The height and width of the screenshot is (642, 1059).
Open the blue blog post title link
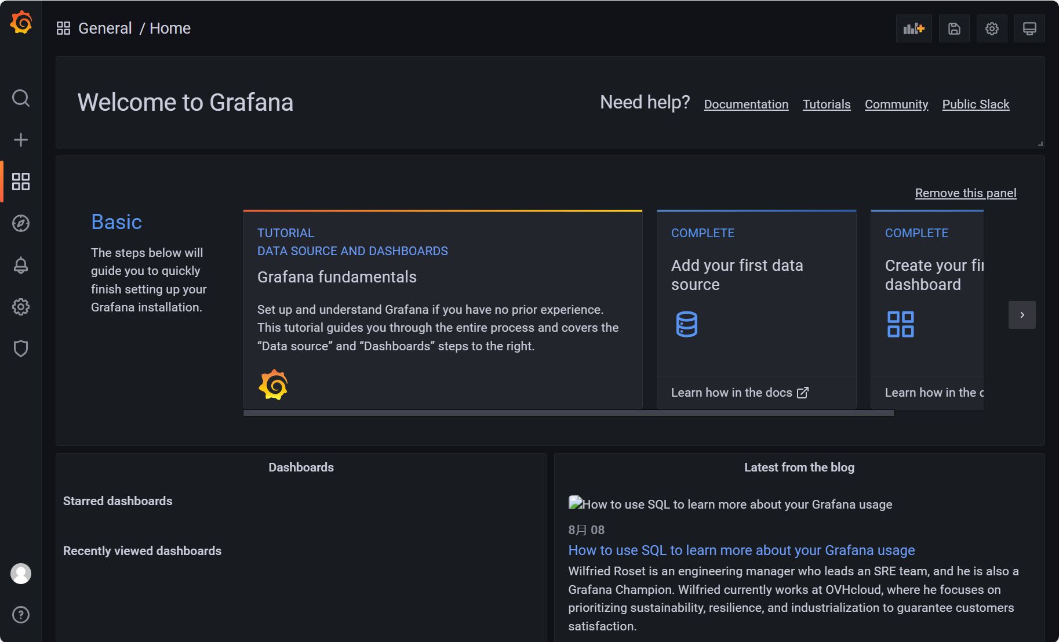741,550
